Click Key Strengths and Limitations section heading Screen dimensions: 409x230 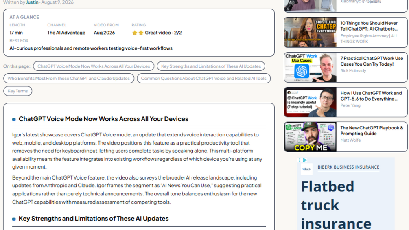coord(94,219)
